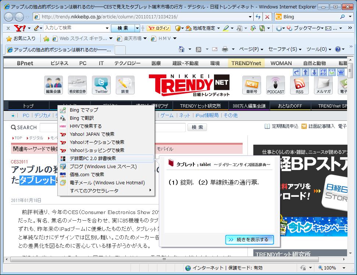Click the Yahoo! toolbar yellow highlighter icon
The width and height of the screenshot is (357, 275).
[x=226, y=28]
